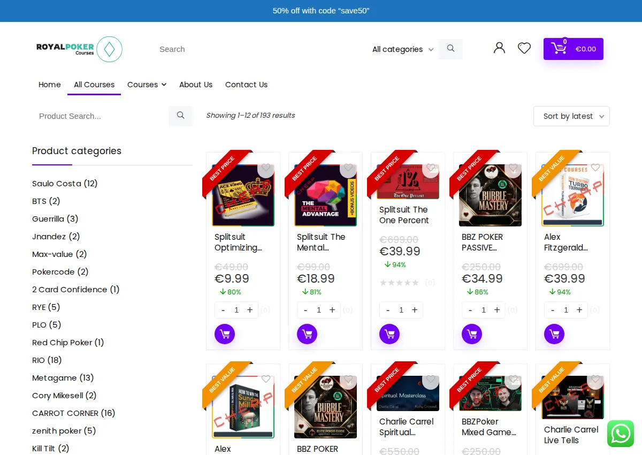Screen dimensions: 642x455
Task: Open BBZPoker Mixed Game title
Action: click(489, 427)
